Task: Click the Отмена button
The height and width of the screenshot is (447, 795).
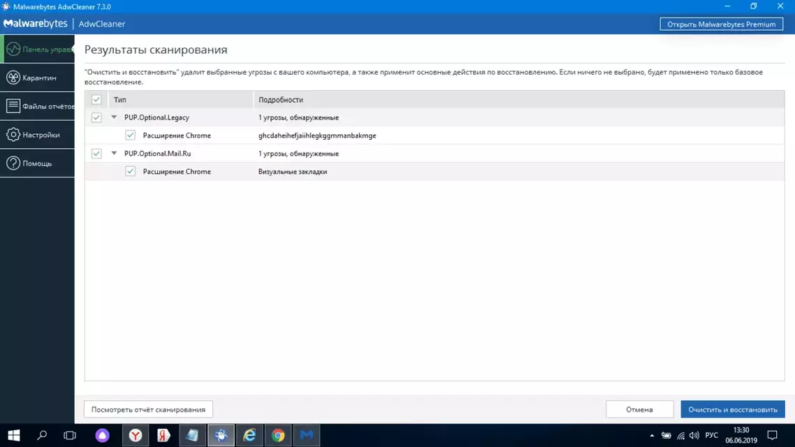Action: [x=639, y=409]
